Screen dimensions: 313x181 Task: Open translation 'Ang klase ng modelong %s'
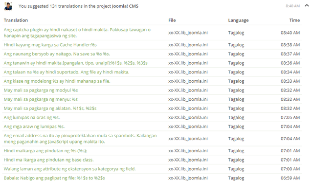tap(57, 81)
